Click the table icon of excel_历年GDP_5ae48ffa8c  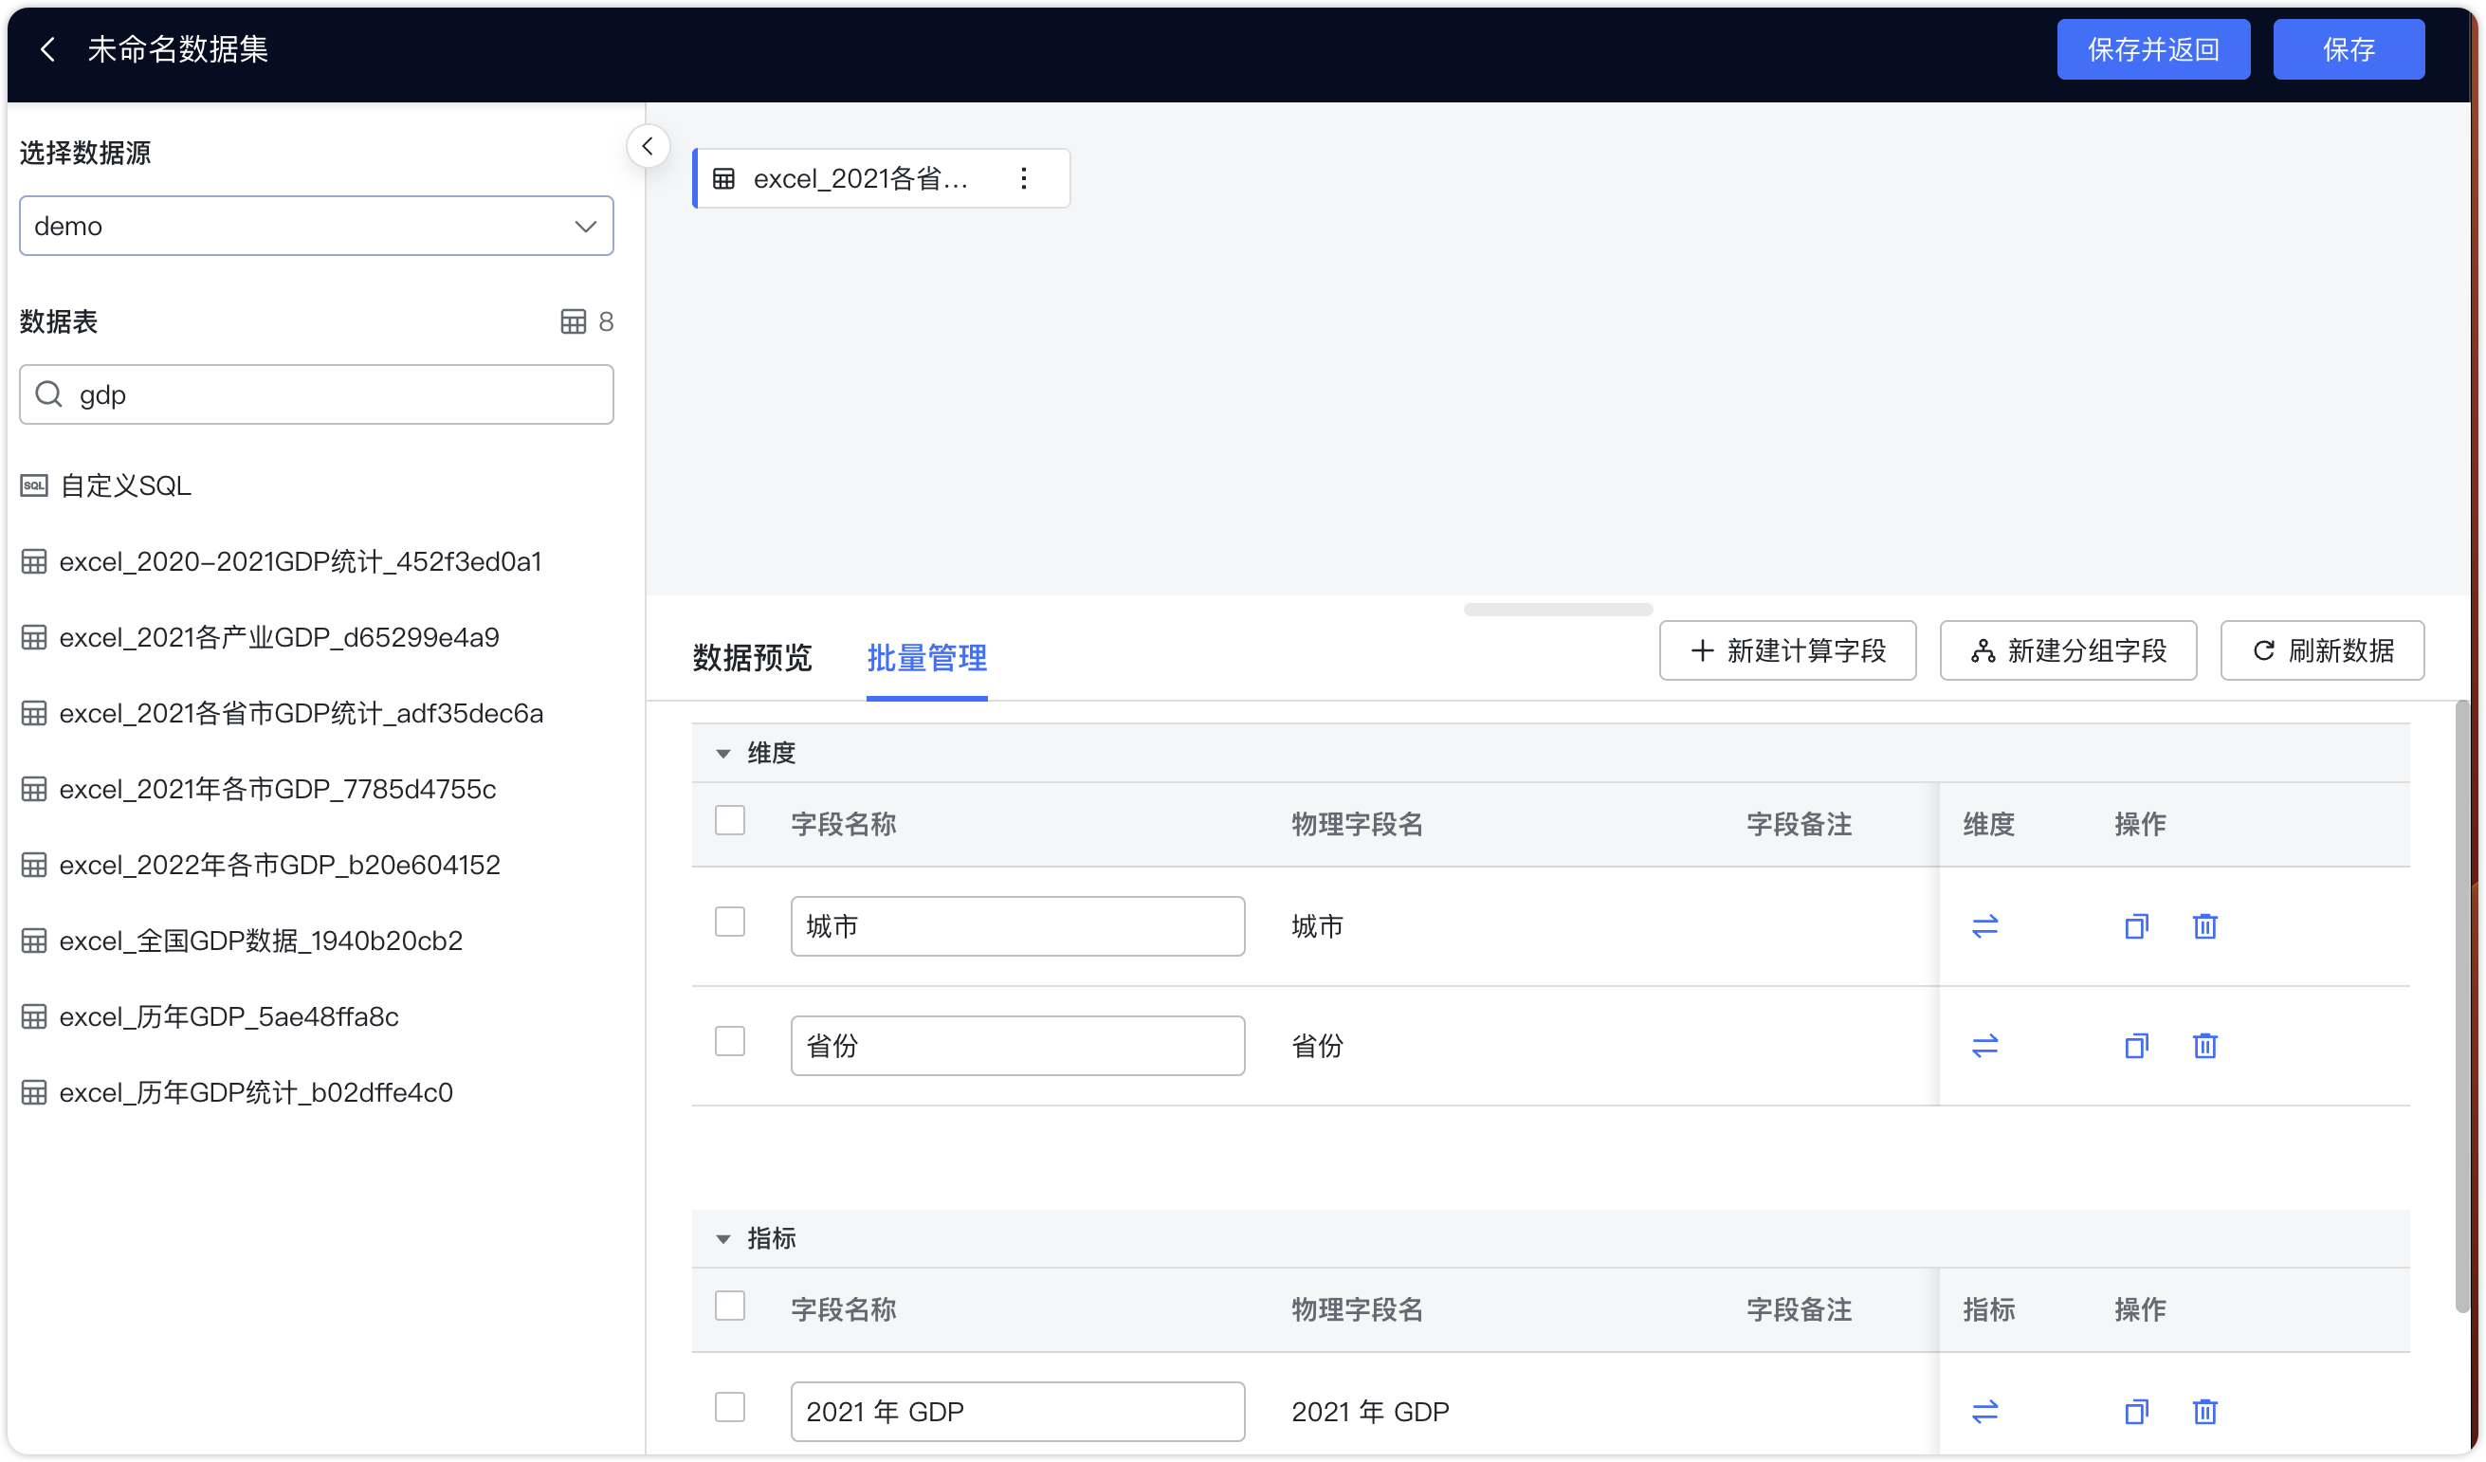pyautogui.click(x=34, y=1017)
